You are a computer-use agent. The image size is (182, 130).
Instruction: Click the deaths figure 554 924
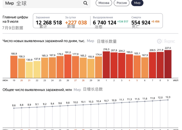tap(141, 23)
